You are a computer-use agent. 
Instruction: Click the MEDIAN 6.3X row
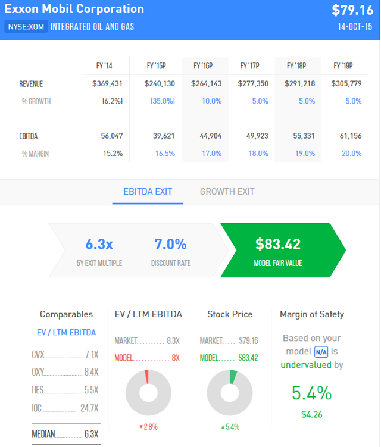point(65,434)
